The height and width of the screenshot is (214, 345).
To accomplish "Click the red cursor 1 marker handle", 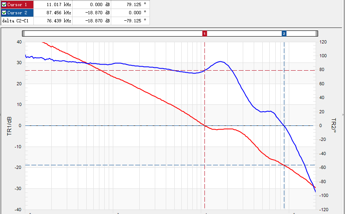I will pyautogui.click(x=205, y=34).
